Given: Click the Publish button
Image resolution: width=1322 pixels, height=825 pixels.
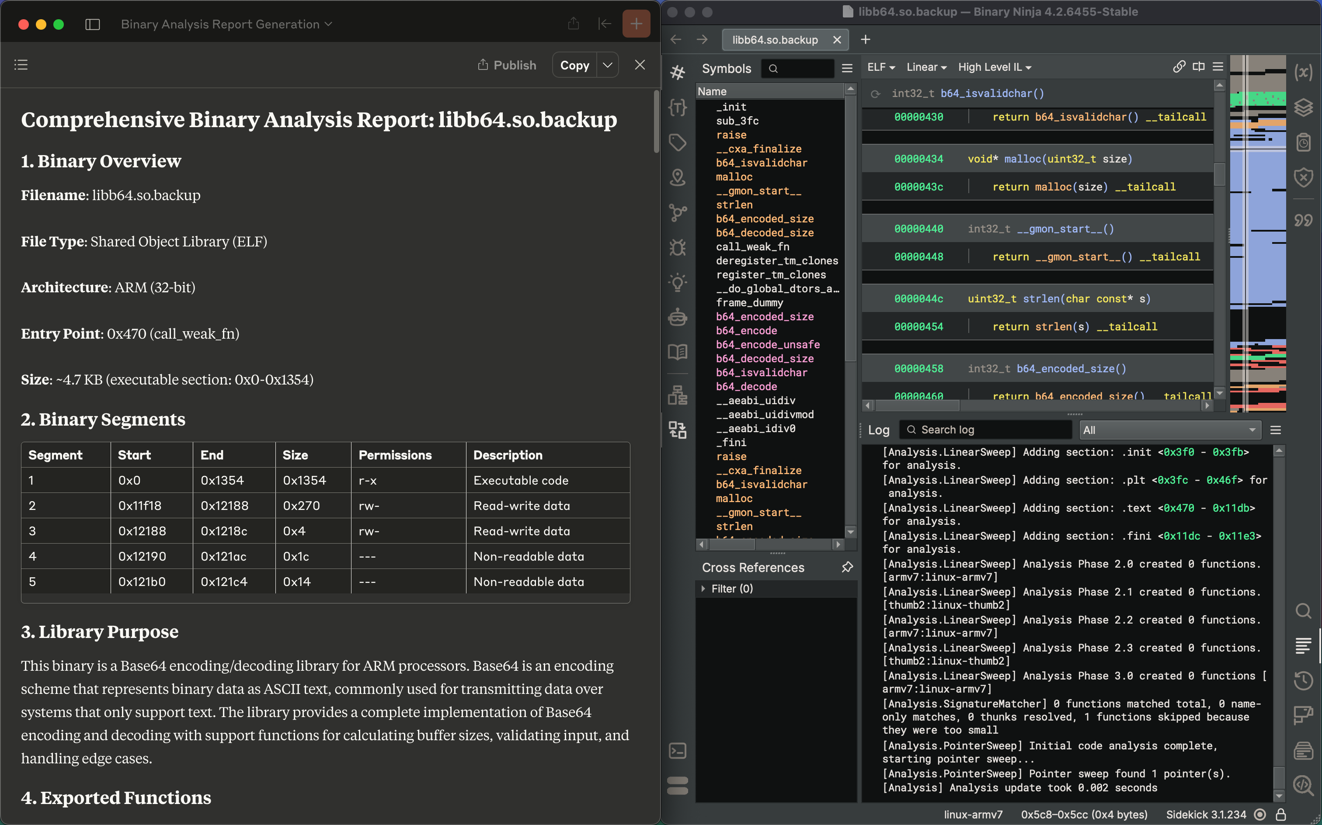Looking at the screenshot, I should coord(507,66).
